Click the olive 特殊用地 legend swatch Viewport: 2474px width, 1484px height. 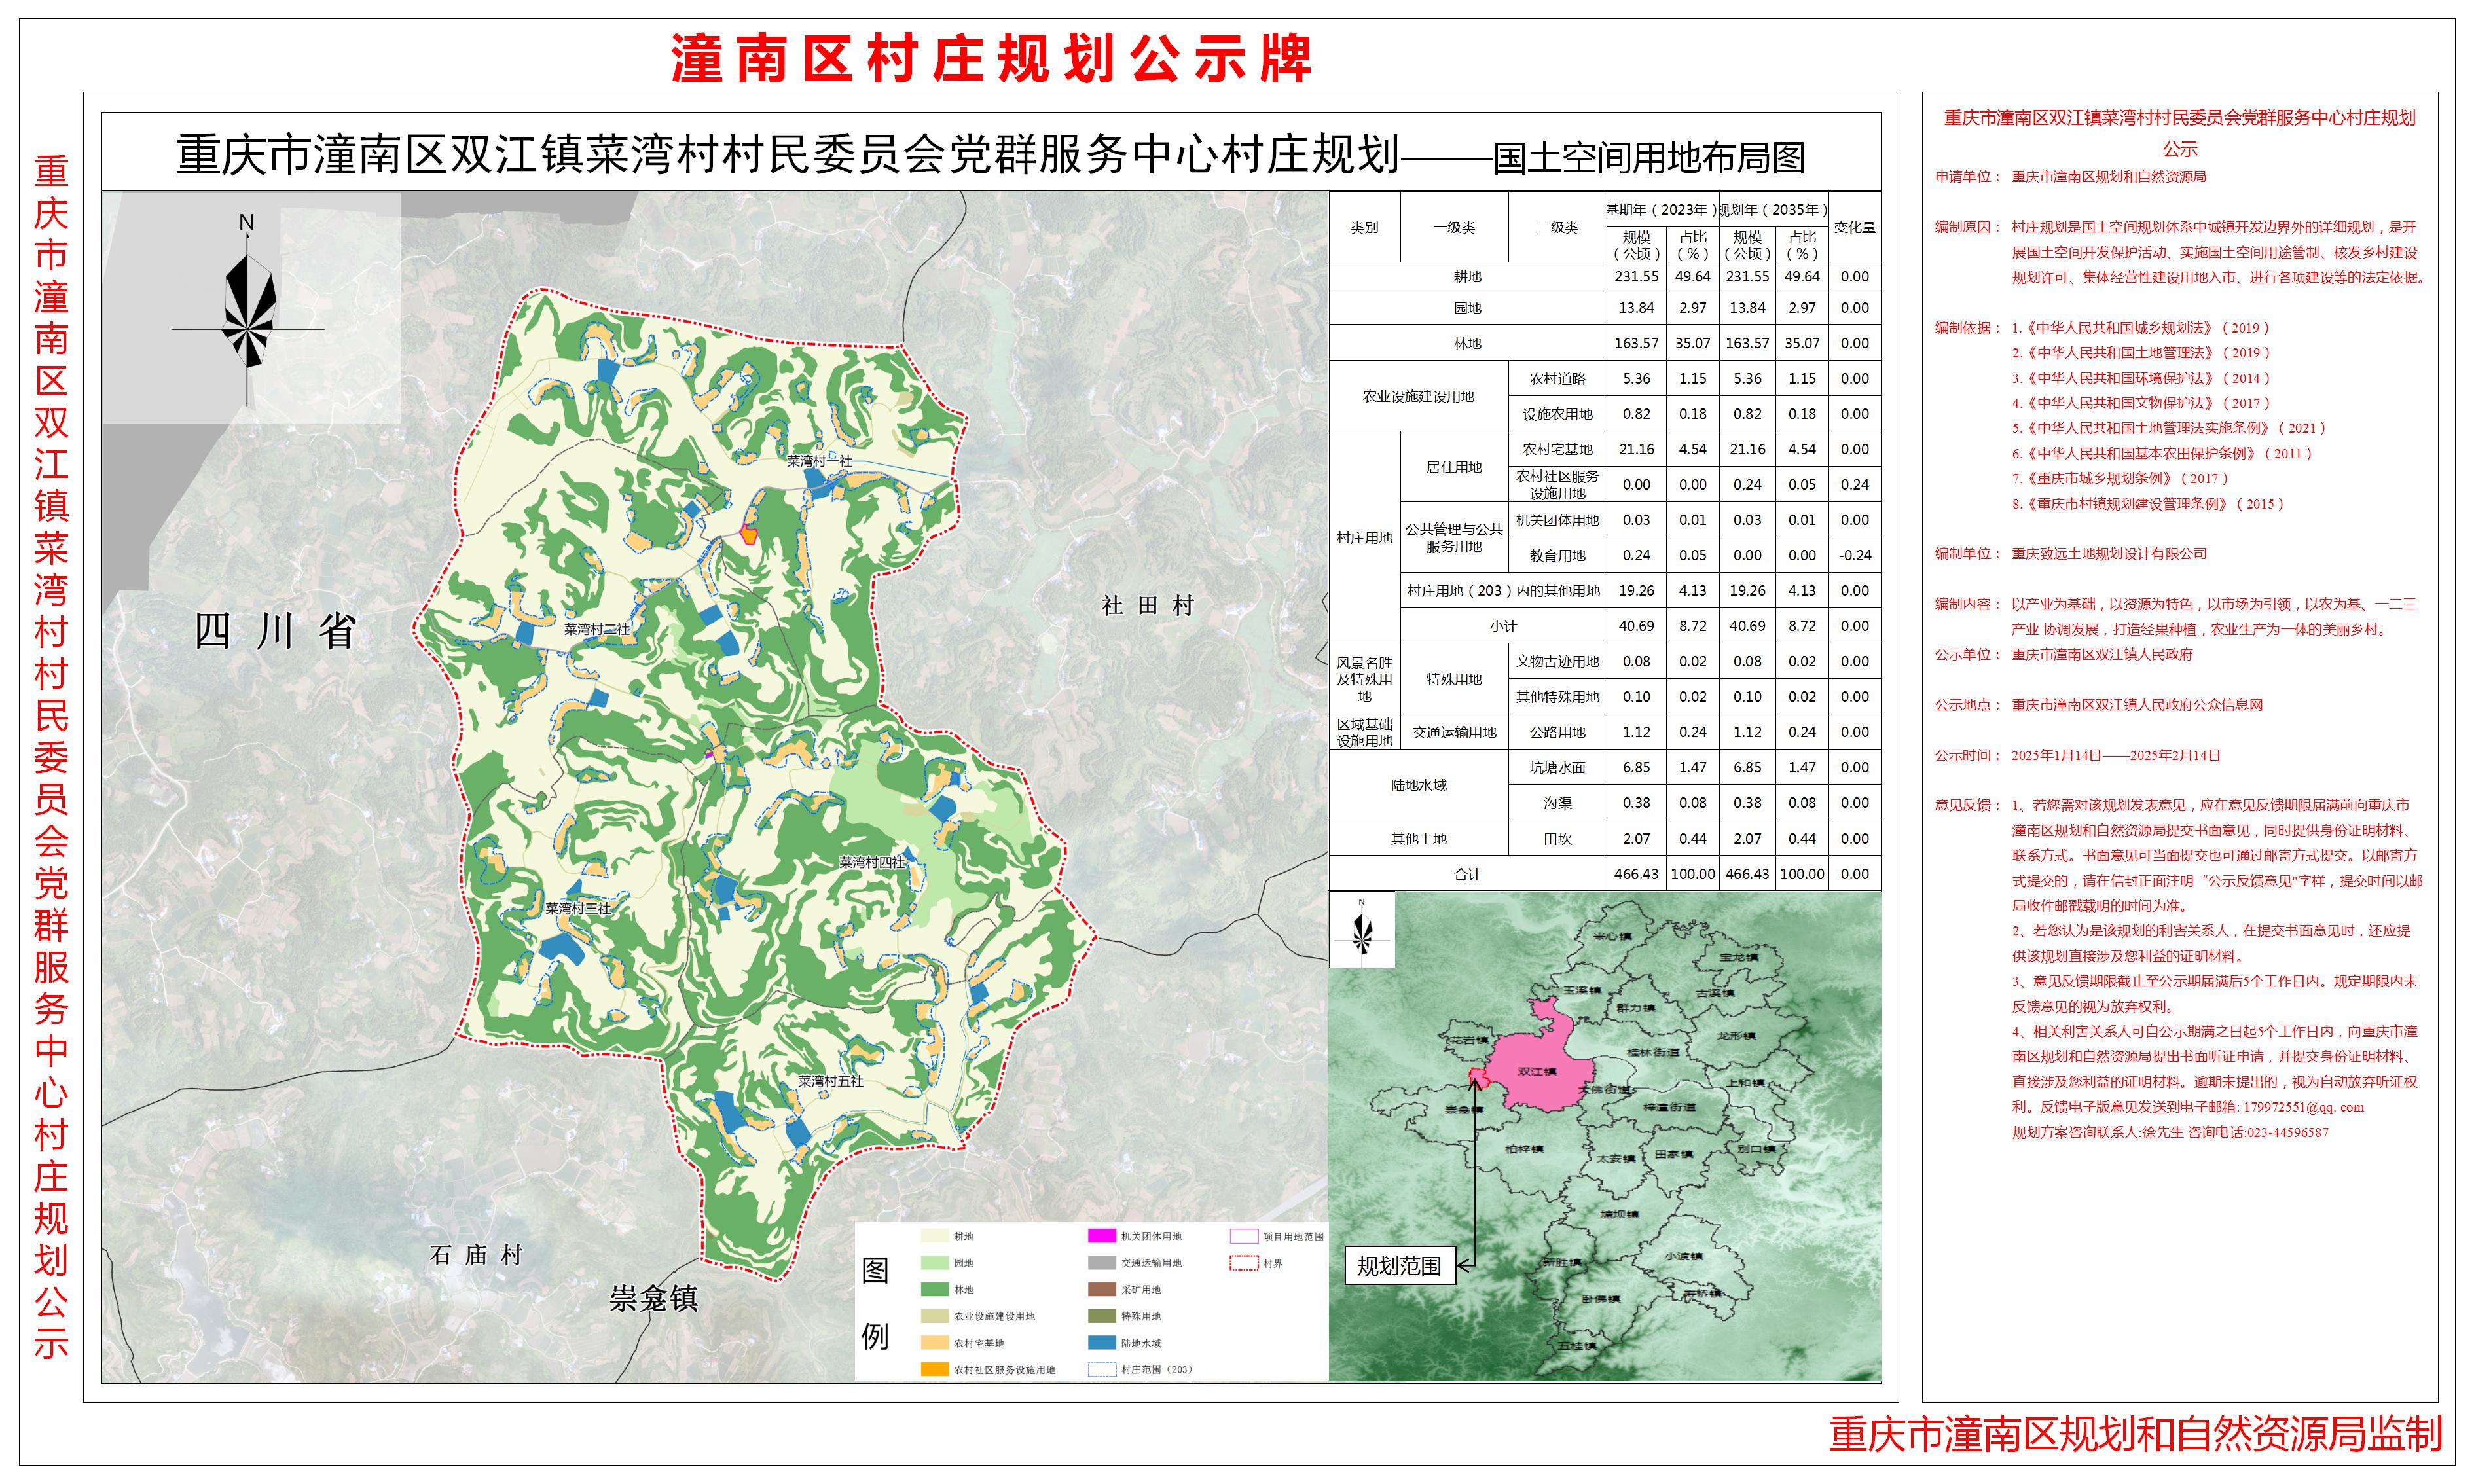[1101, 1316]
